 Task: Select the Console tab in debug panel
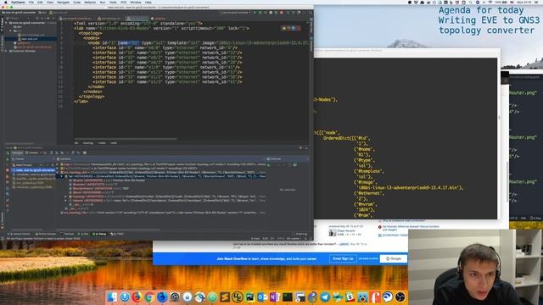point(32,152)
